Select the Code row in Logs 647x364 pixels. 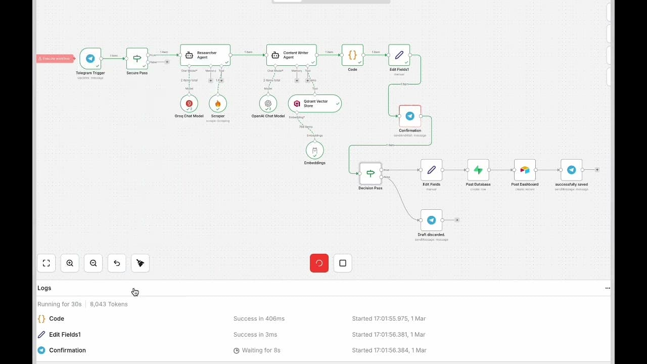(x=323, y=318)
